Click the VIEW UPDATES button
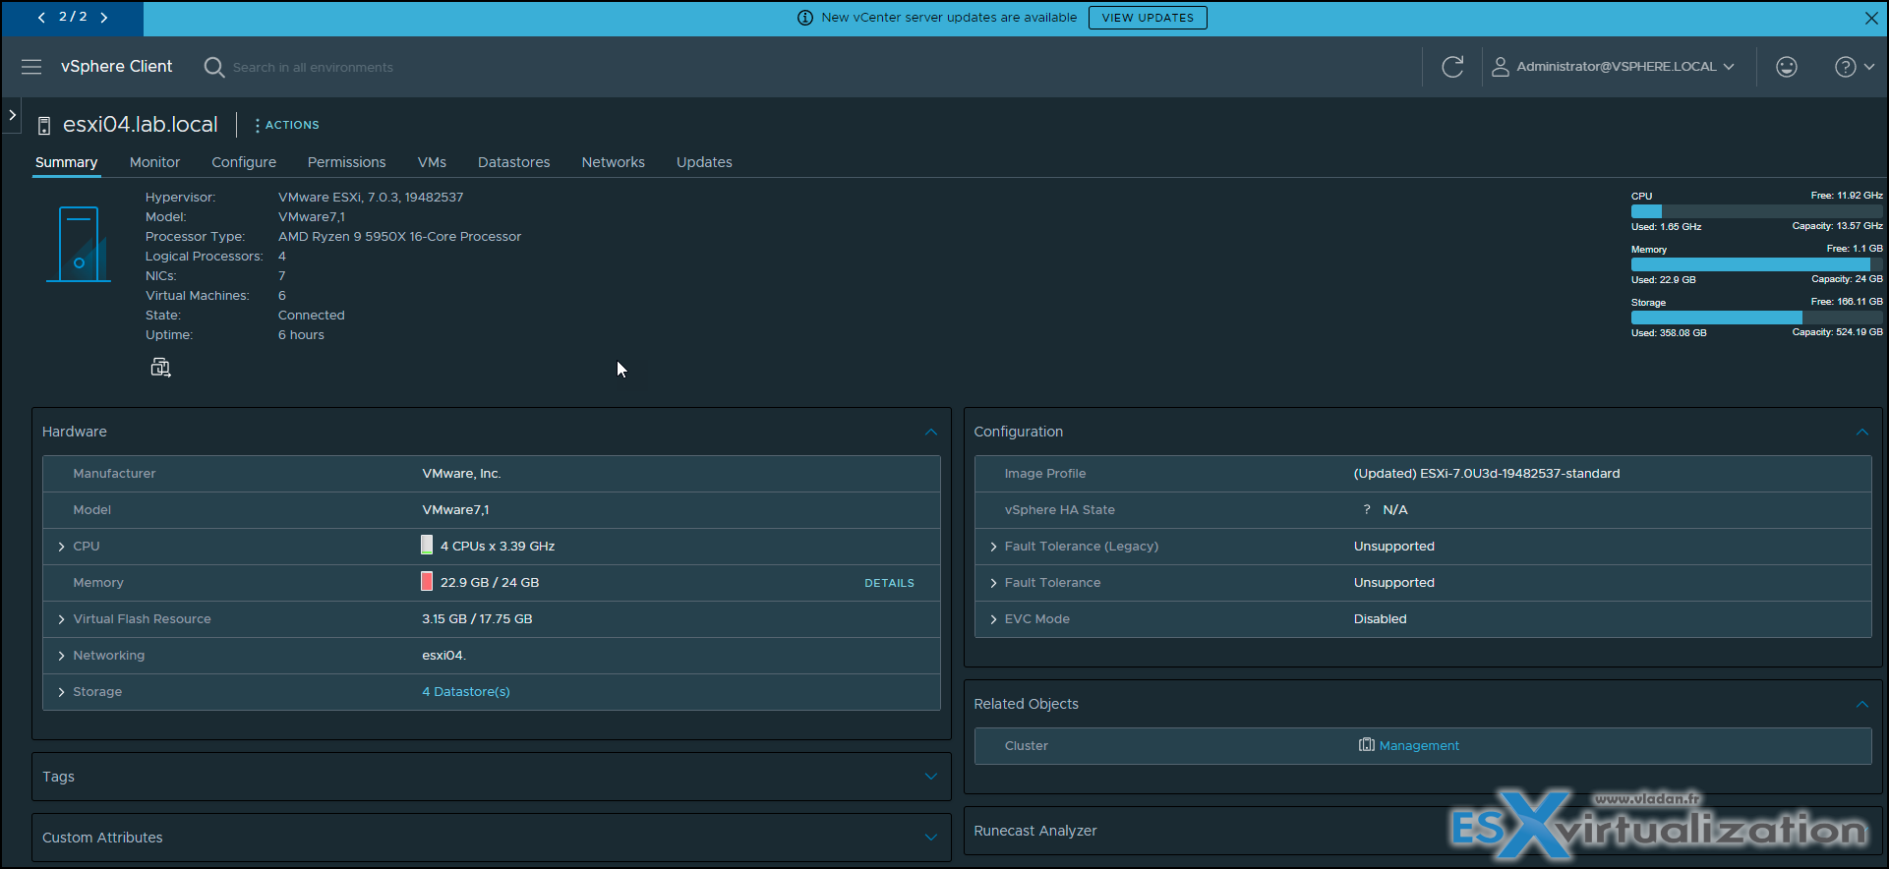The width and height of the screenshot is (1889, 869). tap(1147, 18)
